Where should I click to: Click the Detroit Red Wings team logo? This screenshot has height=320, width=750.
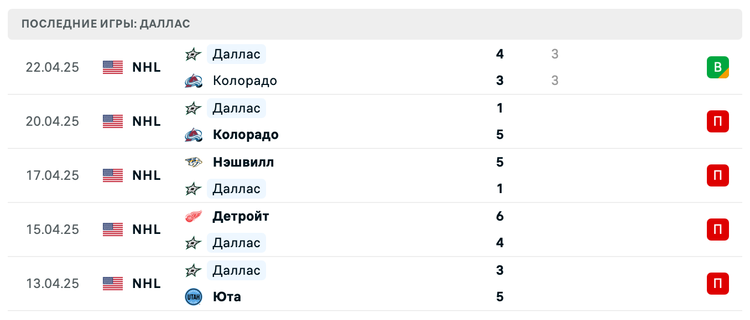(x=193, y=216)
